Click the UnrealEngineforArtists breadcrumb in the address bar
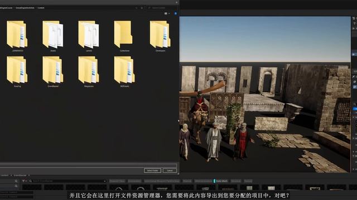This screenshot has height=200, width=357. (x=25, y=8)
